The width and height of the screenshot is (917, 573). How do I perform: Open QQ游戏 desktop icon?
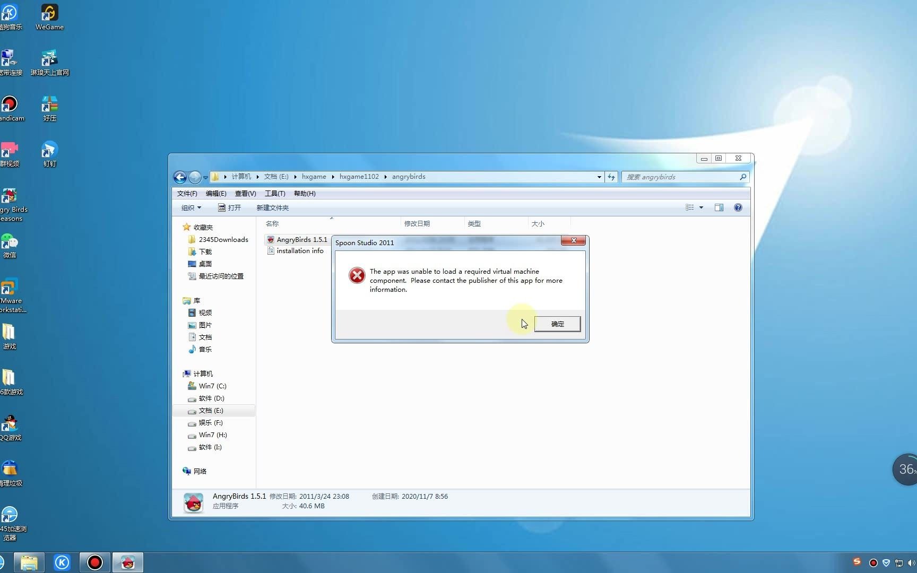(x=11, y=428)
